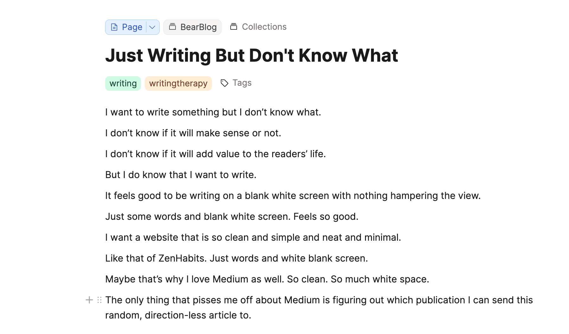Screen dimensions: 569x334
Task: Click the BearBlog collection icon
Action: tap(172, 27)
